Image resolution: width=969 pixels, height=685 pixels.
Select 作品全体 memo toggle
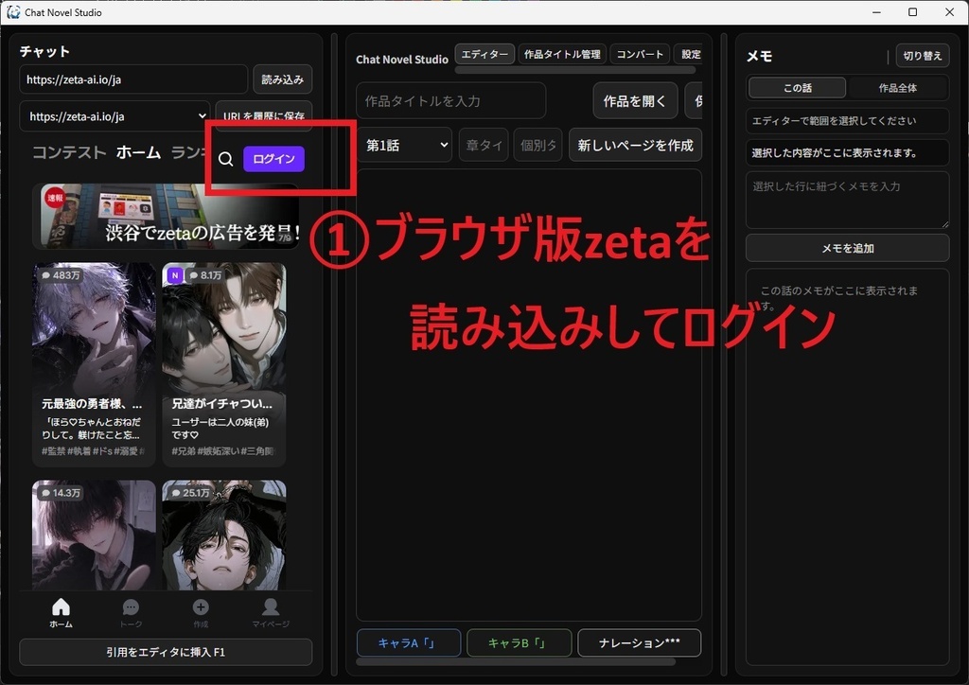pyautogui.click(x=897, y=88)
